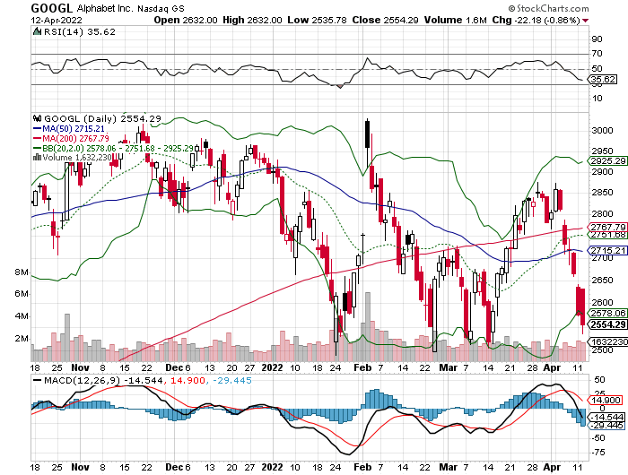Click the MACD(12,26,9) -14.544 legend
The width and height of the screenshot is (628, 475).
pyautogui.click(x=103, y=381)
